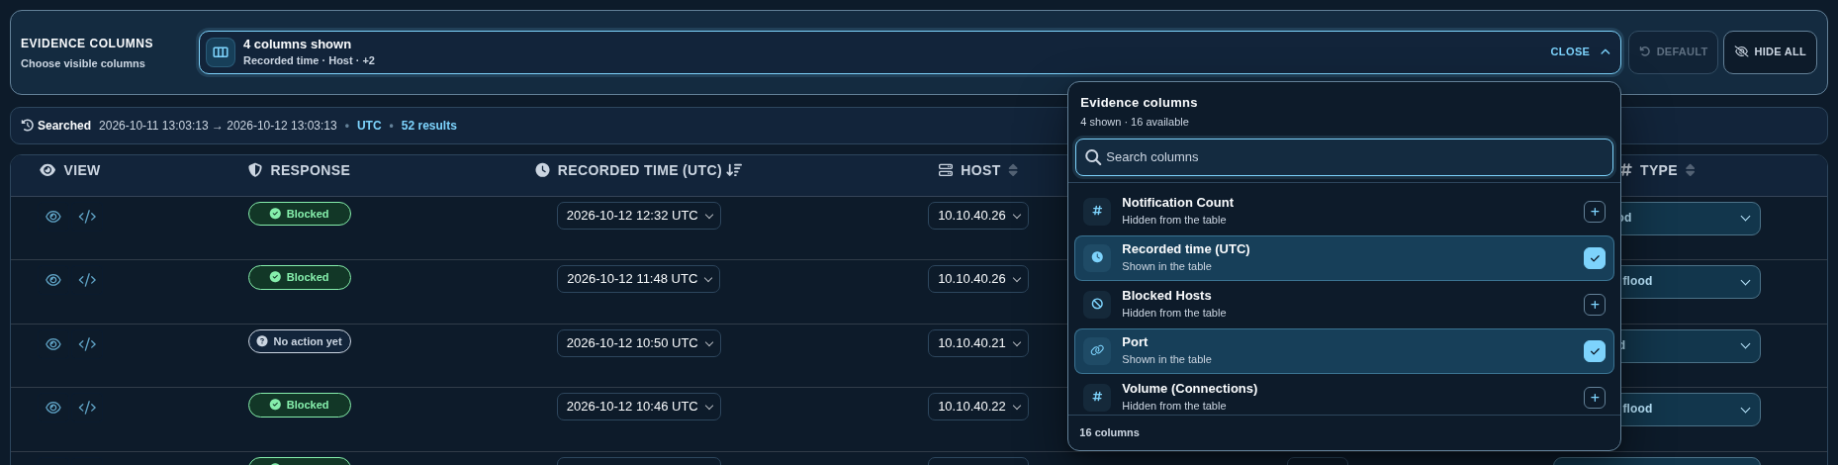The image size is (1838, 465).
Task: Click the '16 columns' footer text
Action: (x=1109, y=432)
